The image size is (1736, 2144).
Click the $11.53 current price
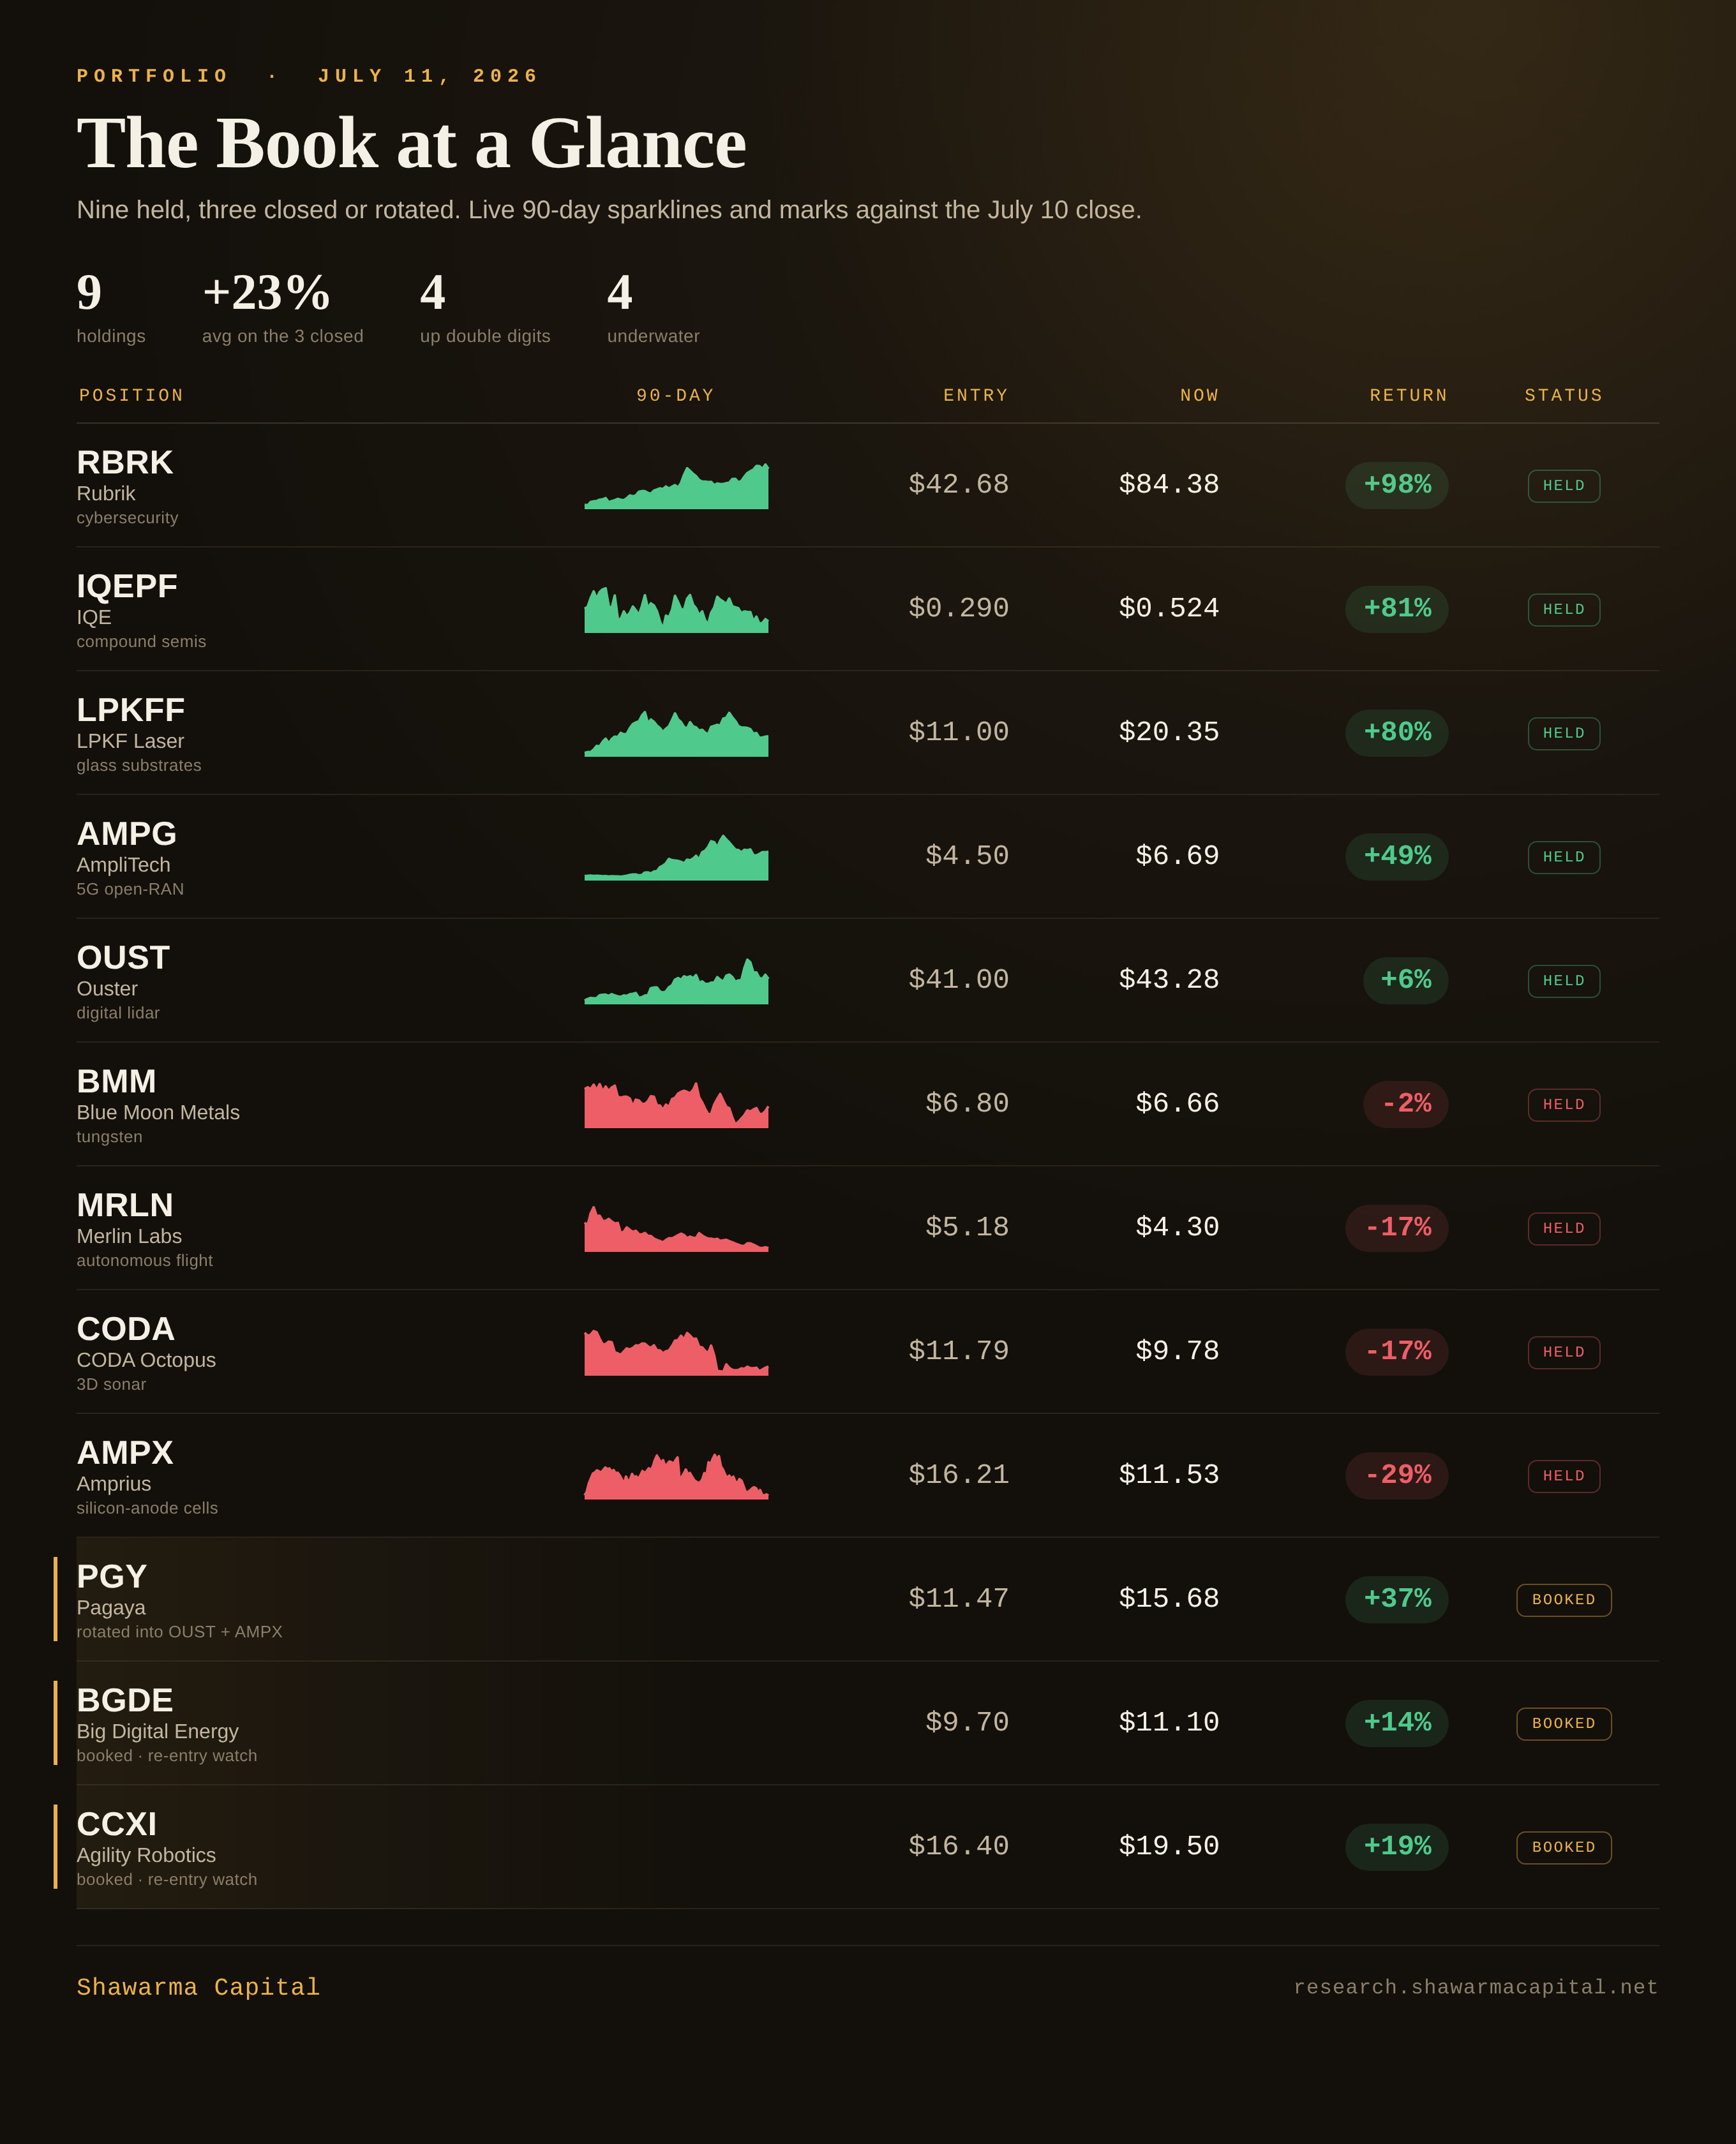tap(1169, 1477)
